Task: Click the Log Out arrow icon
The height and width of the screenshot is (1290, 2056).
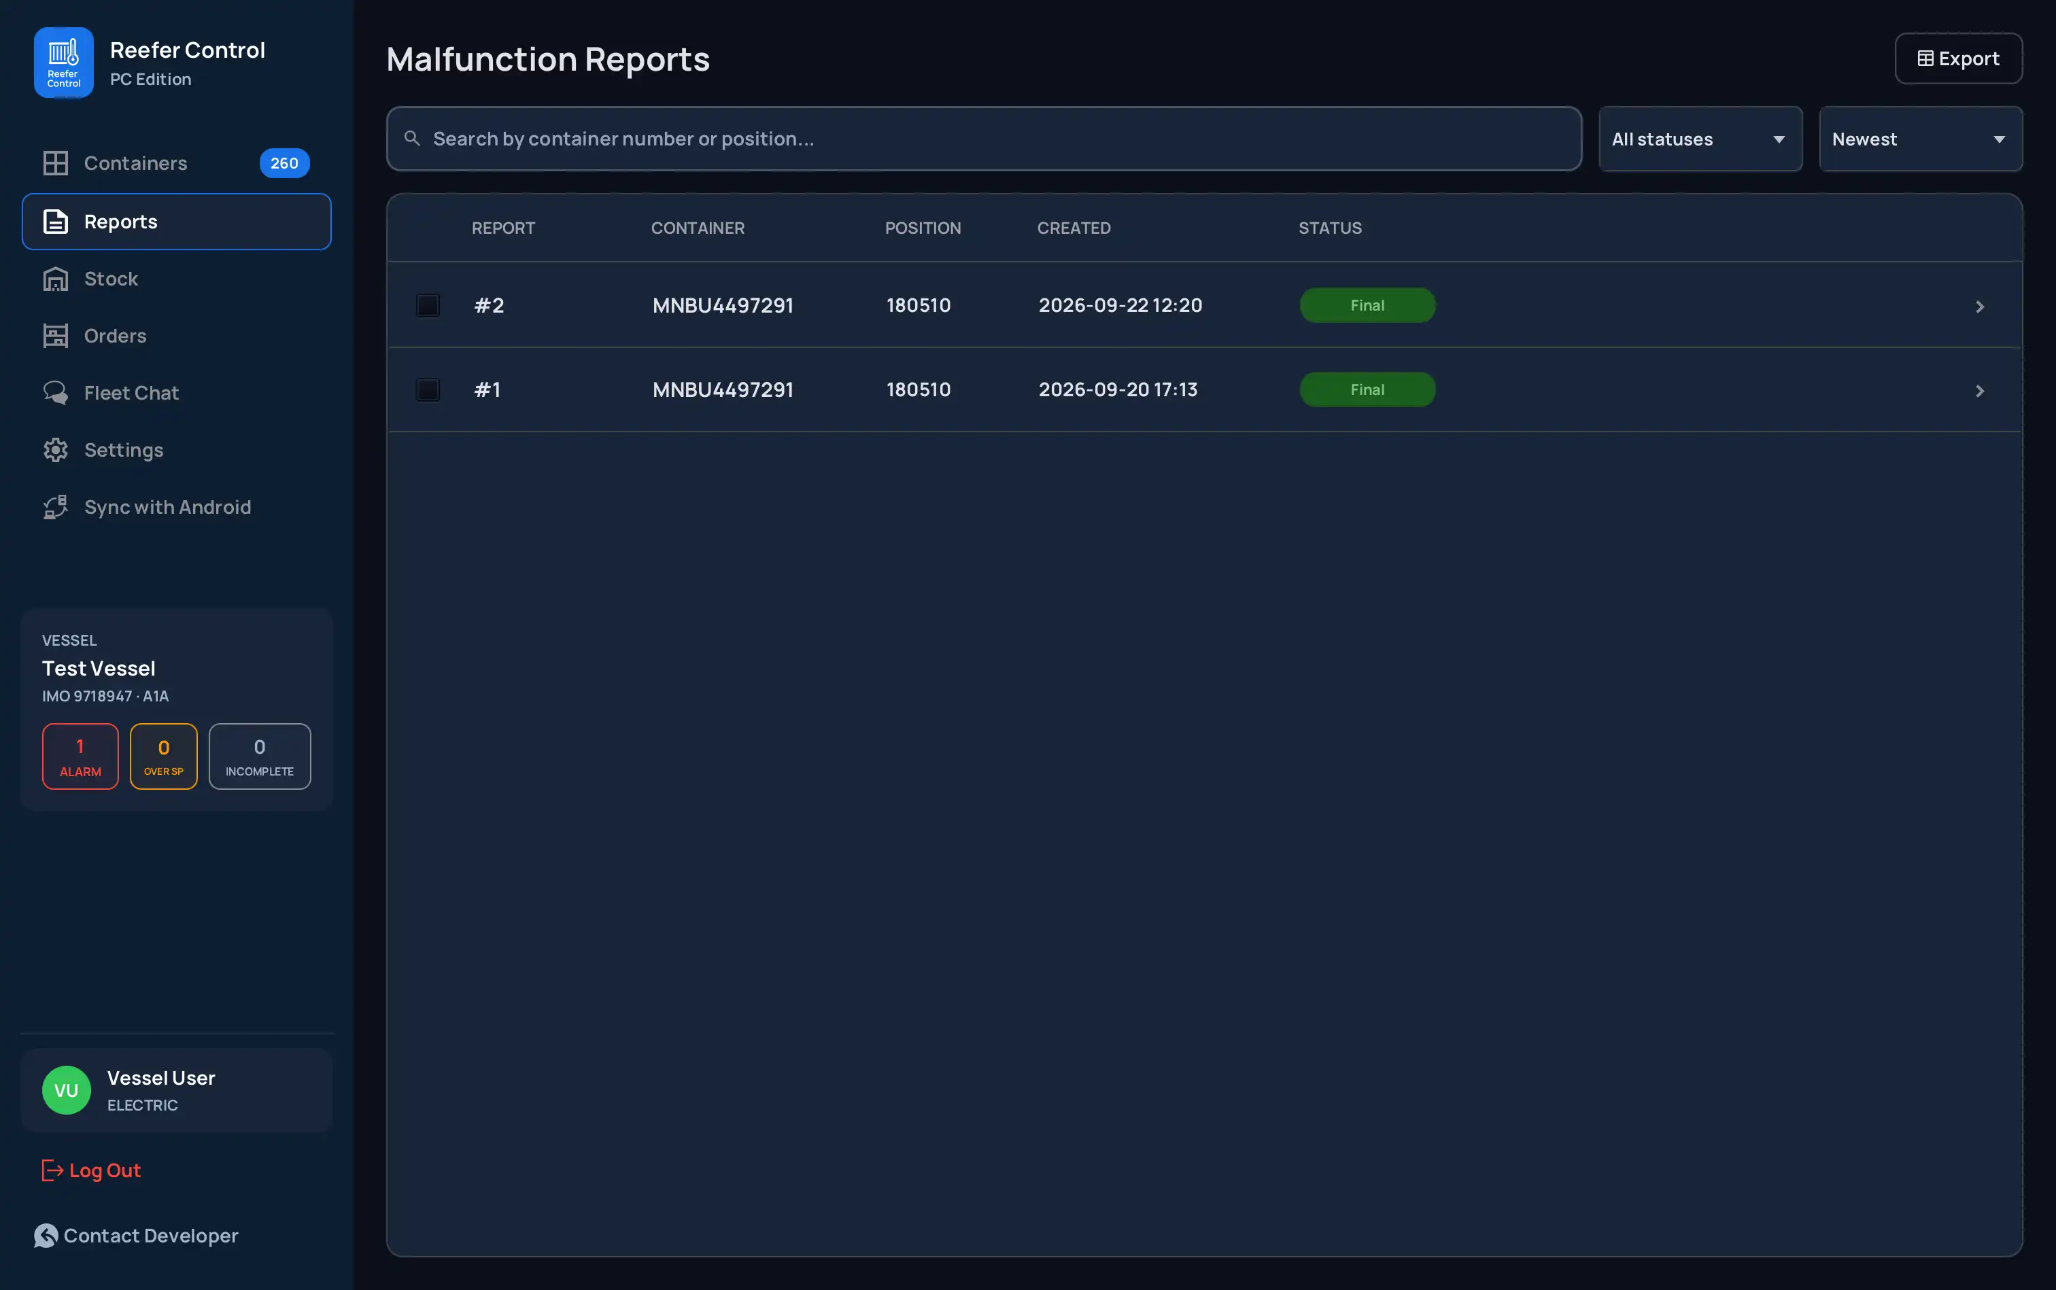Action: pos(52,1170)
